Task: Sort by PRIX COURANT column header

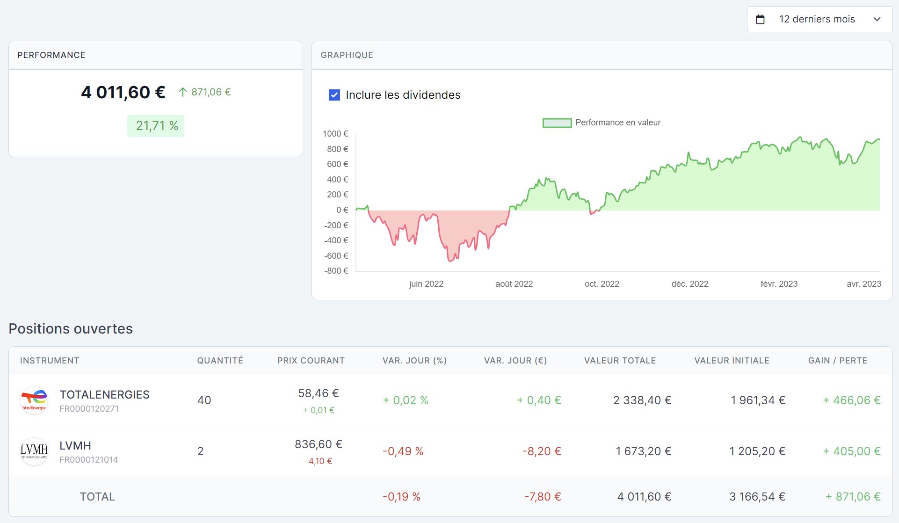Action: (x=311, y=361)
